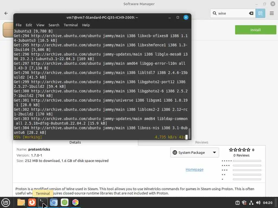
Task: Click the search magnifier icon
Action: pos(214,13)
